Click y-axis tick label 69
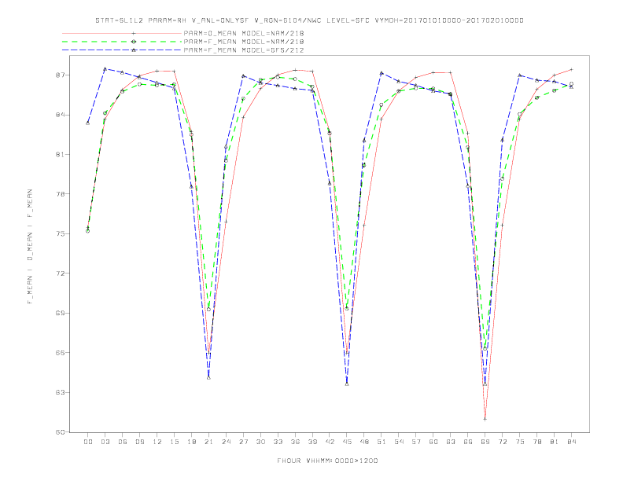 coord(61,313)
